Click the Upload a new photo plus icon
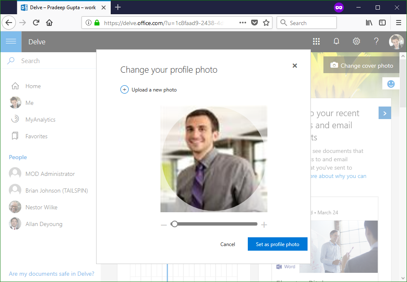This screenshot has height=282, width=407. 125,89
